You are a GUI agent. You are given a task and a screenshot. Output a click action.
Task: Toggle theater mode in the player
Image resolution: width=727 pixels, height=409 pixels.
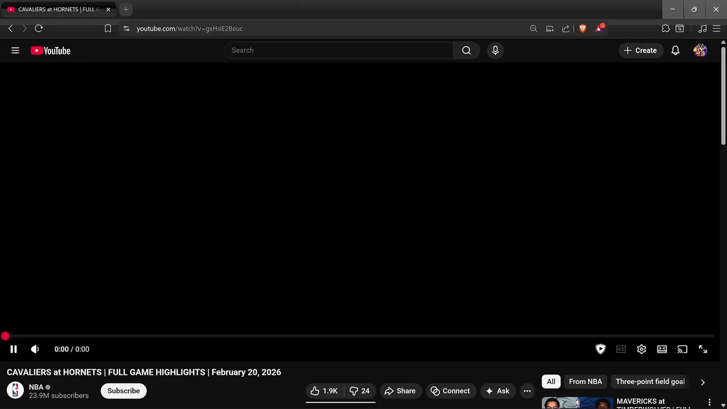pyautogui.click(x=662, y=349)
